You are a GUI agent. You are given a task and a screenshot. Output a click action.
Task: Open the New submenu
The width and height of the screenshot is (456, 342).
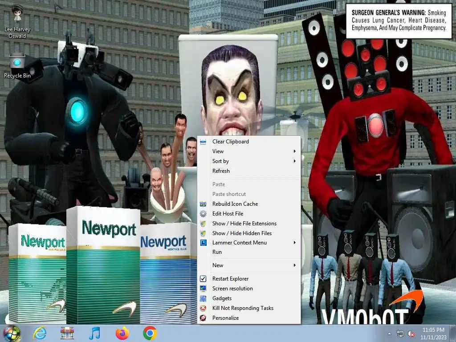coord(249,265)
